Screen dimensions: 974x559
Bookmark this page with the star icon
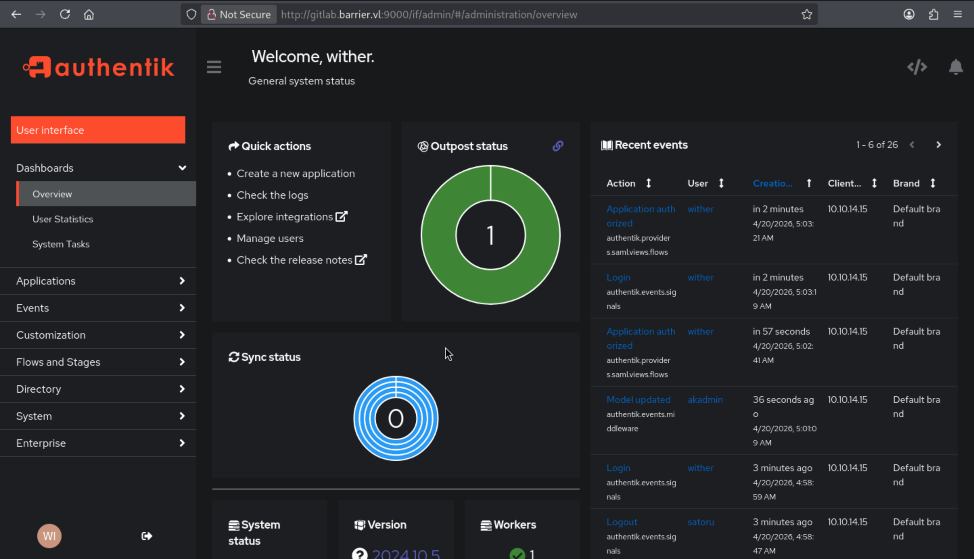point(807,15)
